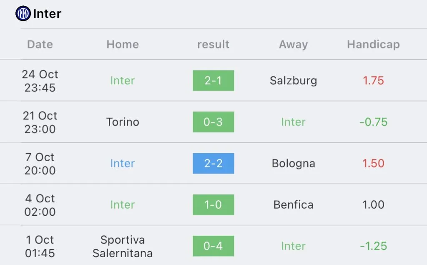Open the Torino home team link

coord(123,122)
